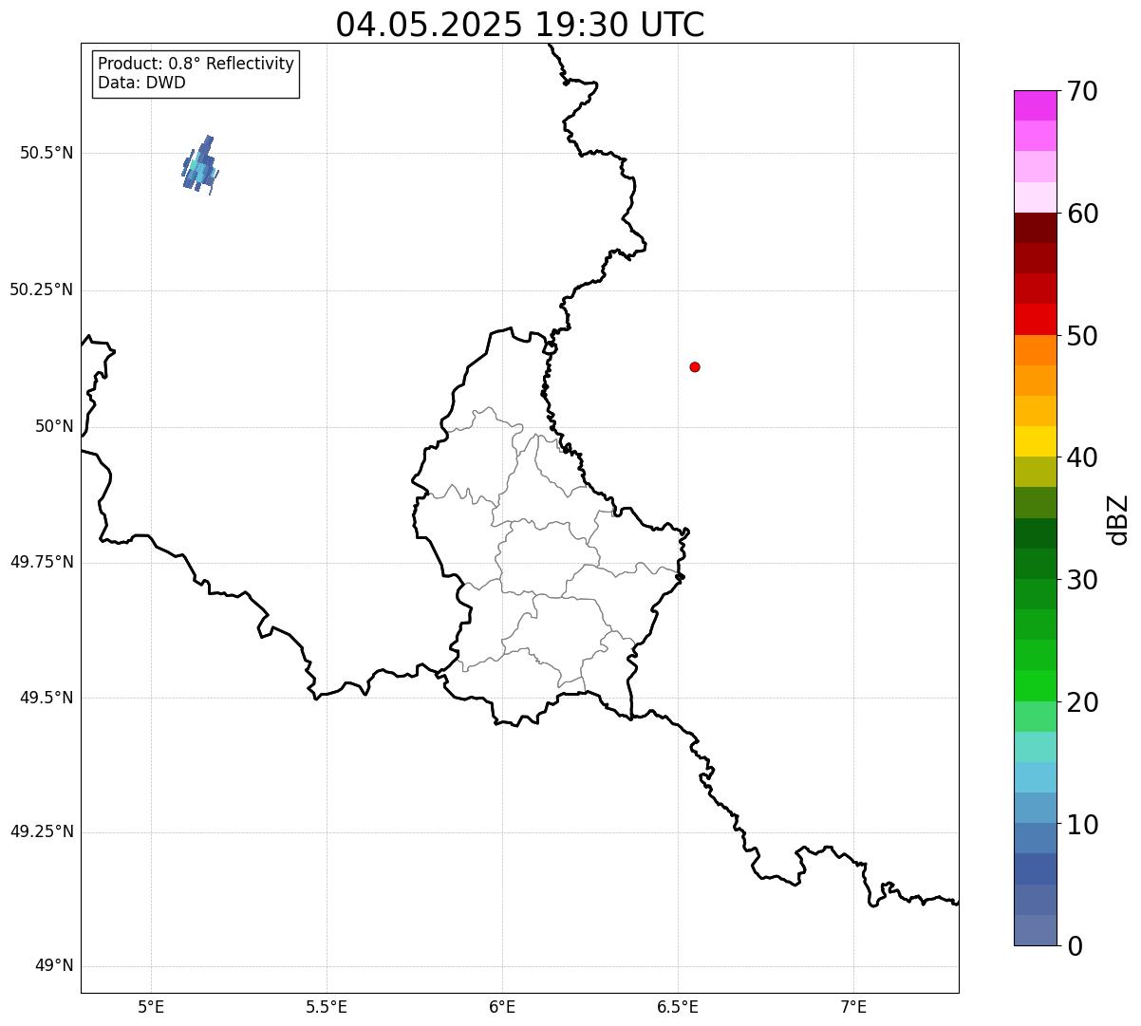Click the bright green colorbar segment above 20

tap(1035, 685)
